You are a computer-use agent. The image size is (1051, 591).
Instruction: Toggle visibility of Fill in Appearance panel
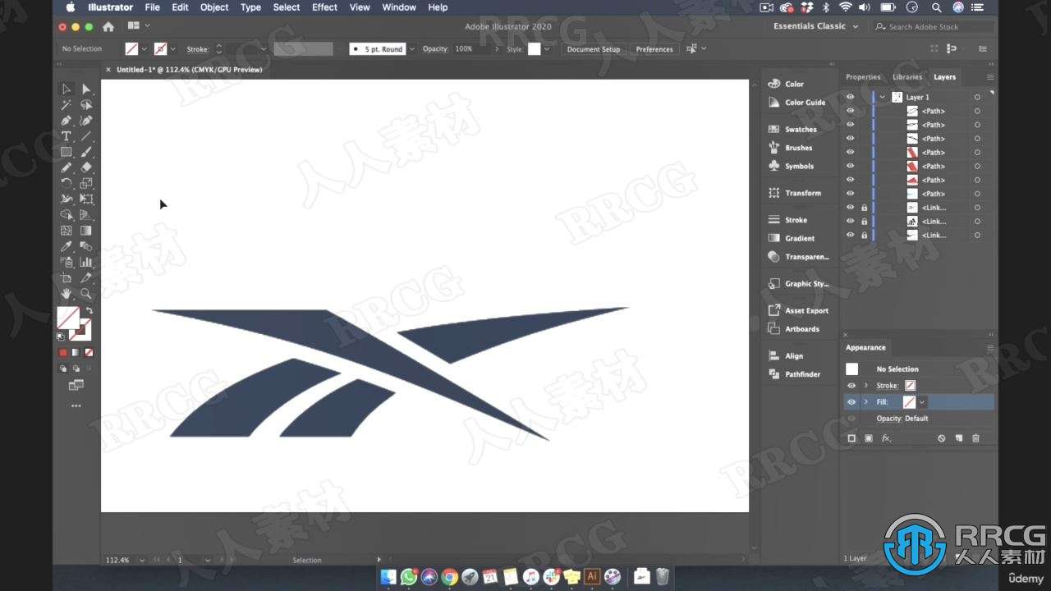(x=851, y=402)
